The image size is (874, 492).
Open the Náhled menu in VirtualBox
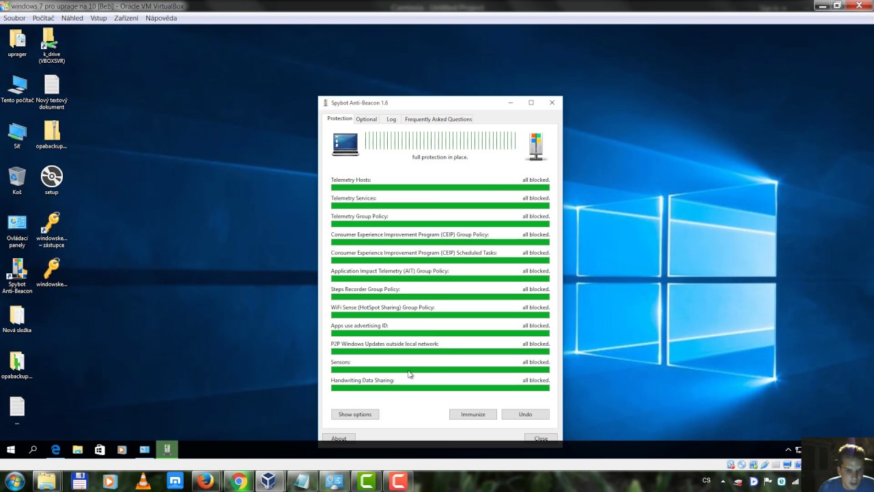coord(72,18)
